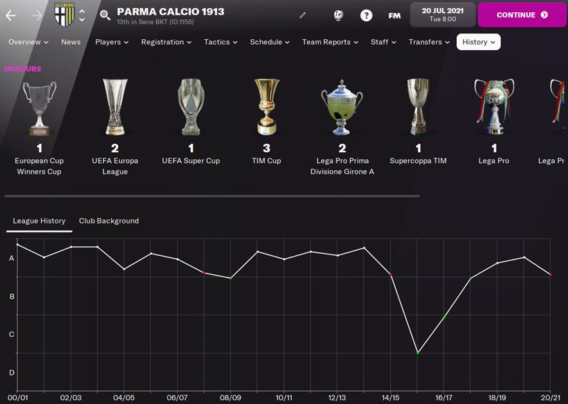
Task: Click the pencil edit icon
Action: coord(303,15)
